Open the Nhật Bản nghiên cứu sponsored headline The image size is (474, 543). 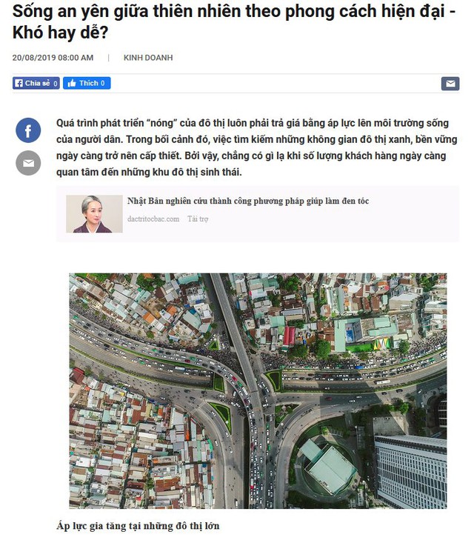(x=248, y=201)
